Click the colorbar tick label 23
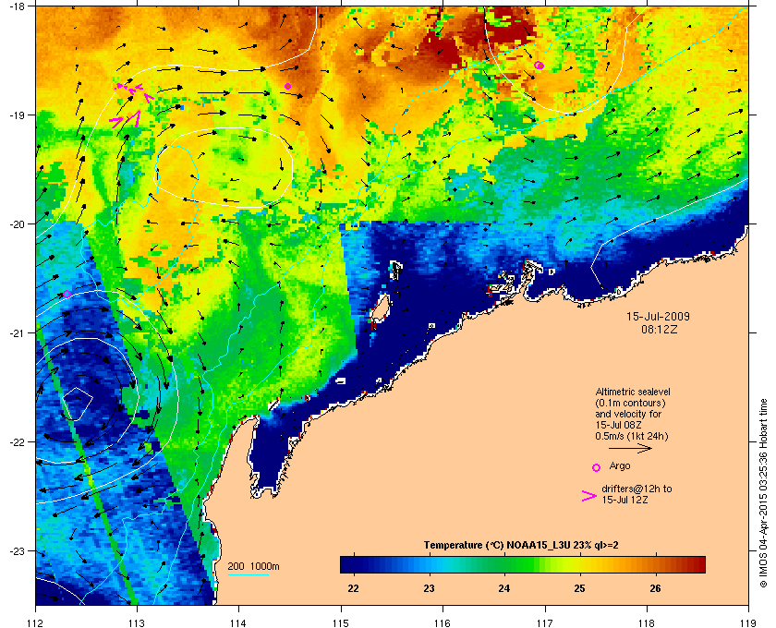776x628 pixels. click(429, 588)
